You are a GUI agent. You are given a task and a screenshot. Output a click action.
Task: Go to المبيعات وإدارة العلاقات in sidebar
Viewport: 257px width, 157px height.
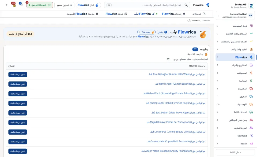tap(235, 34)
